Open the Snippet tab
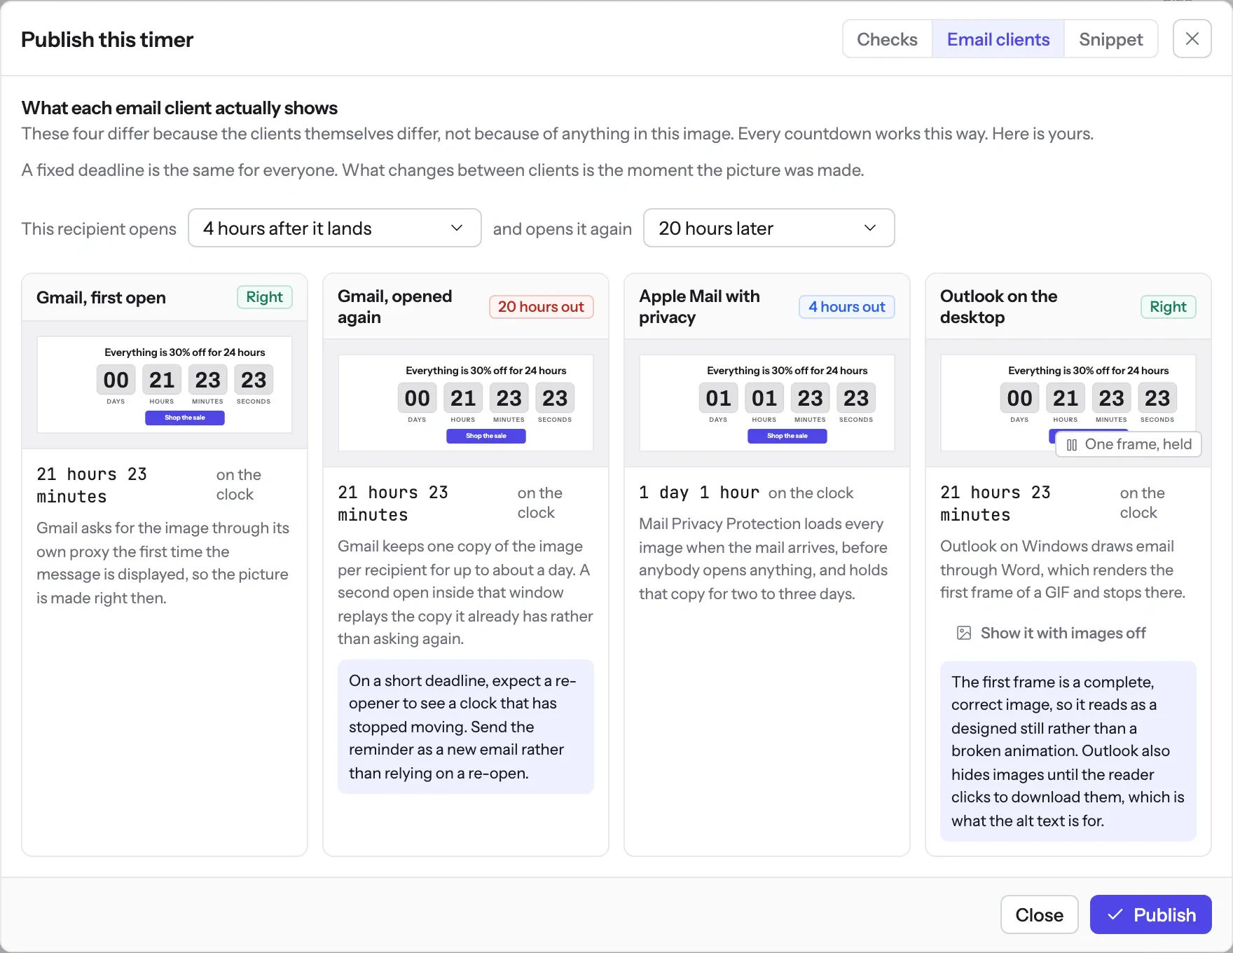The image size is (1233, 953). [x=1110, y=39]
